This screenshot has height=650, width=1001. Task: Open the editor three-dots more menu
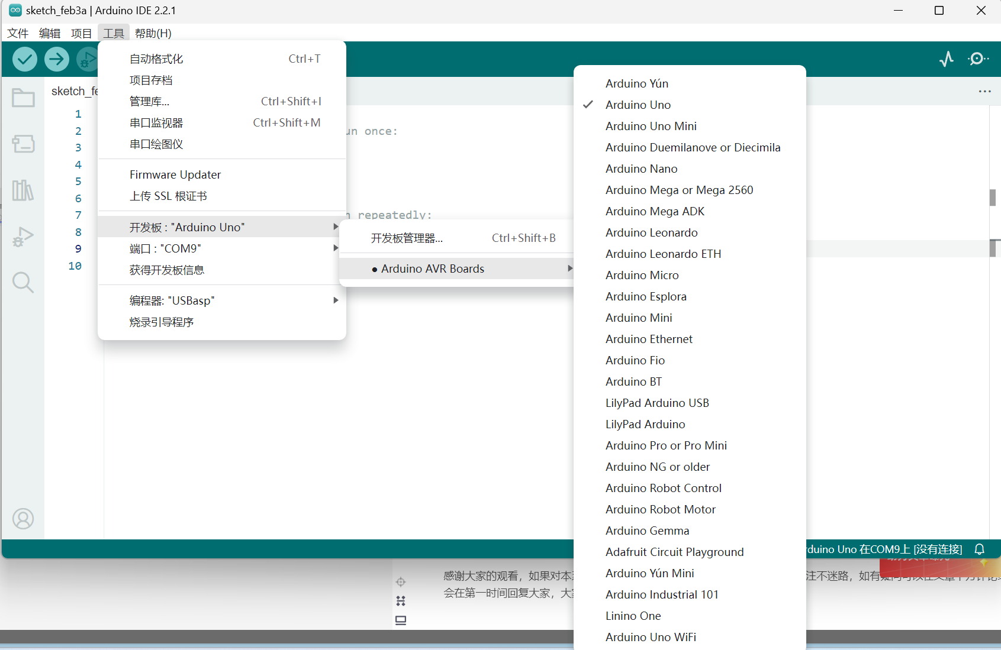[x=985, y=91]
